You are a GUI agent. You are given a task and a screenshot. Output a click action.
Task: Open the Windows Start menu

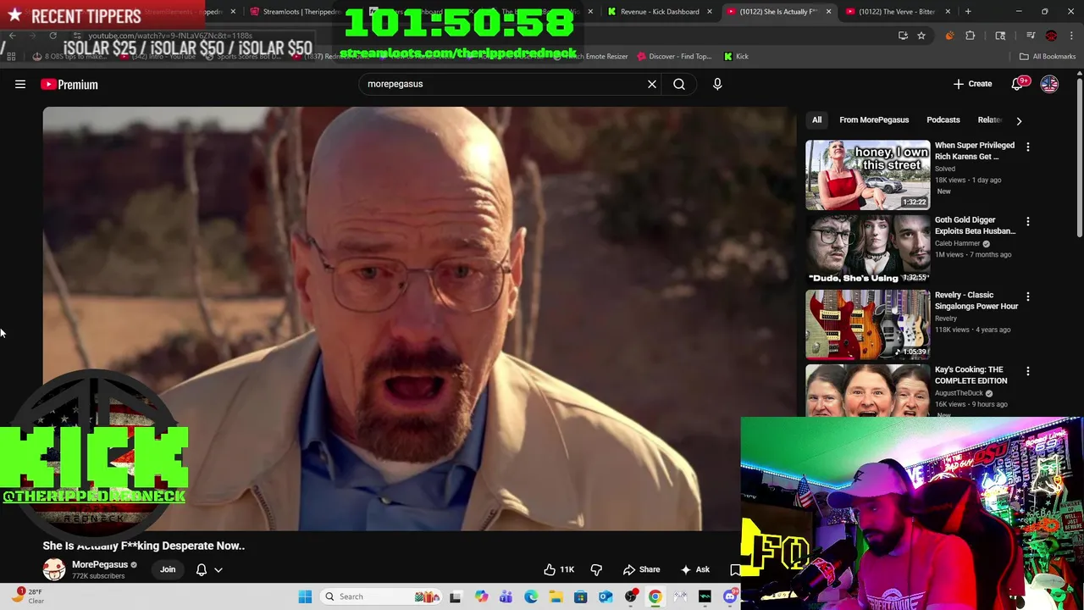point(305,596)
